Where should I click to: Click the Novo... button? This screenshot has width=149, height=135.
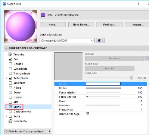tap(53, 25)
